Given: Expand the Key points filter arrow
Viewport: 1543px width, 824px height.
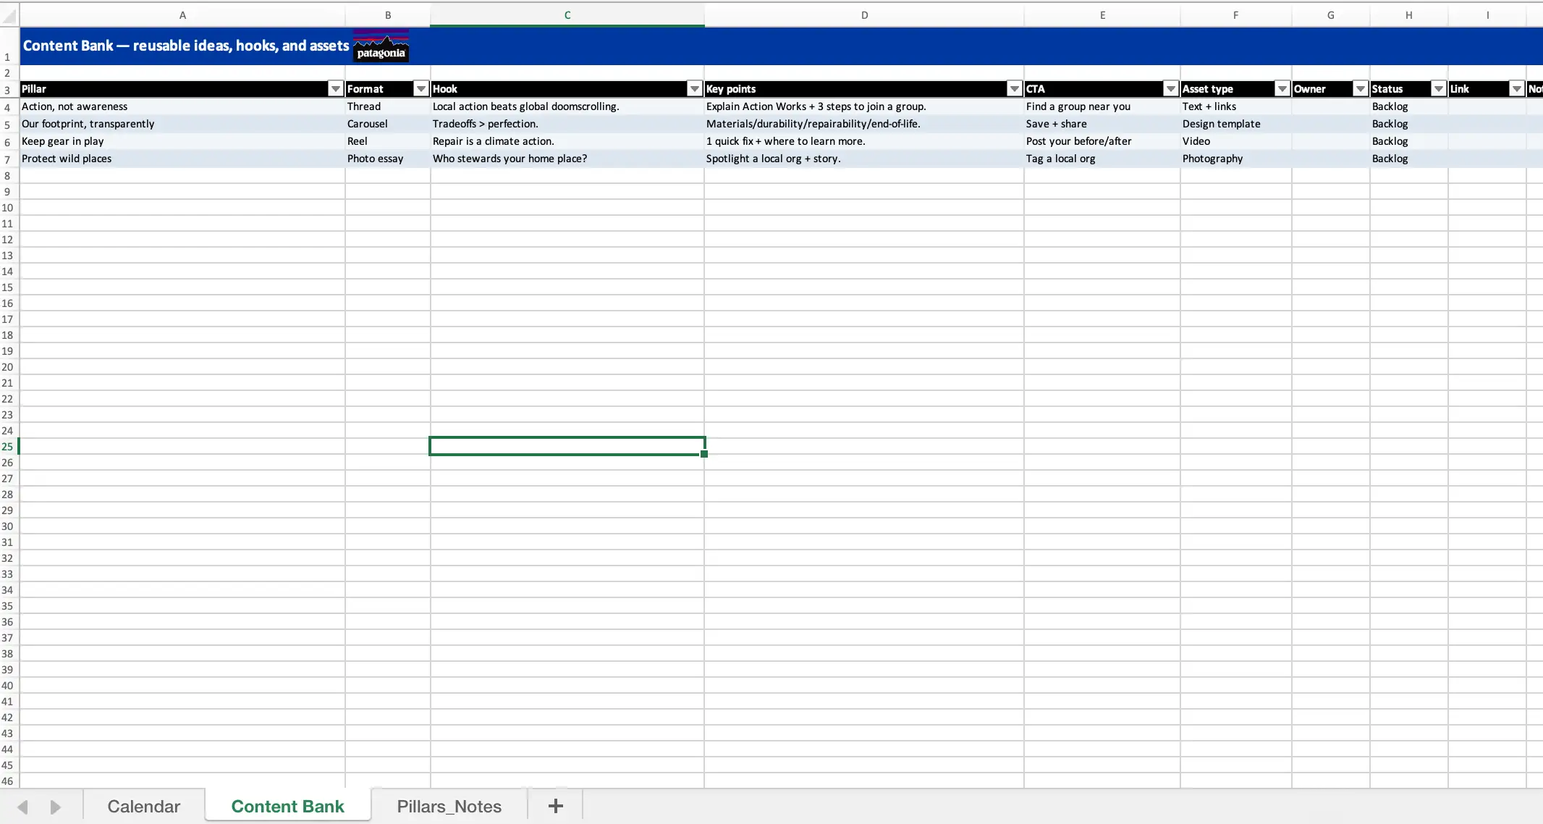Looking at the screenshot, I should pos(1014,89).
